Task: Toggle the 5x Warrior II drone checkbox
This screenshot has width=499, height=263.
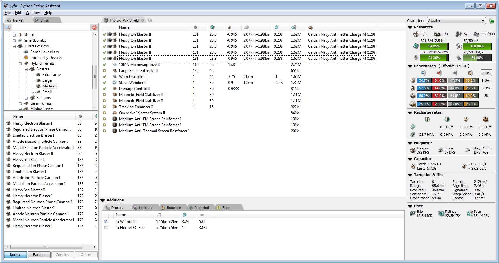Action: click(106, 221)
